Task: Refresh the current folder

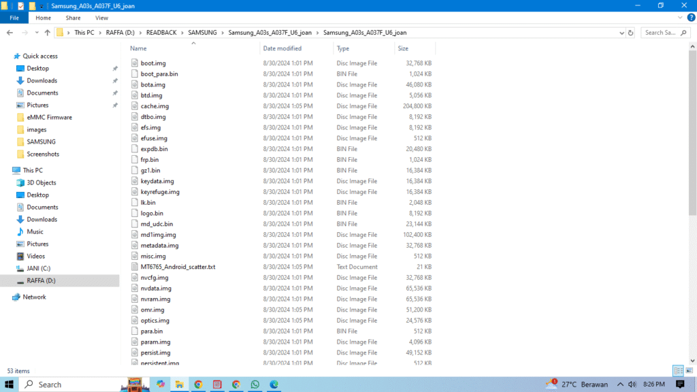Action: point(630,33)
